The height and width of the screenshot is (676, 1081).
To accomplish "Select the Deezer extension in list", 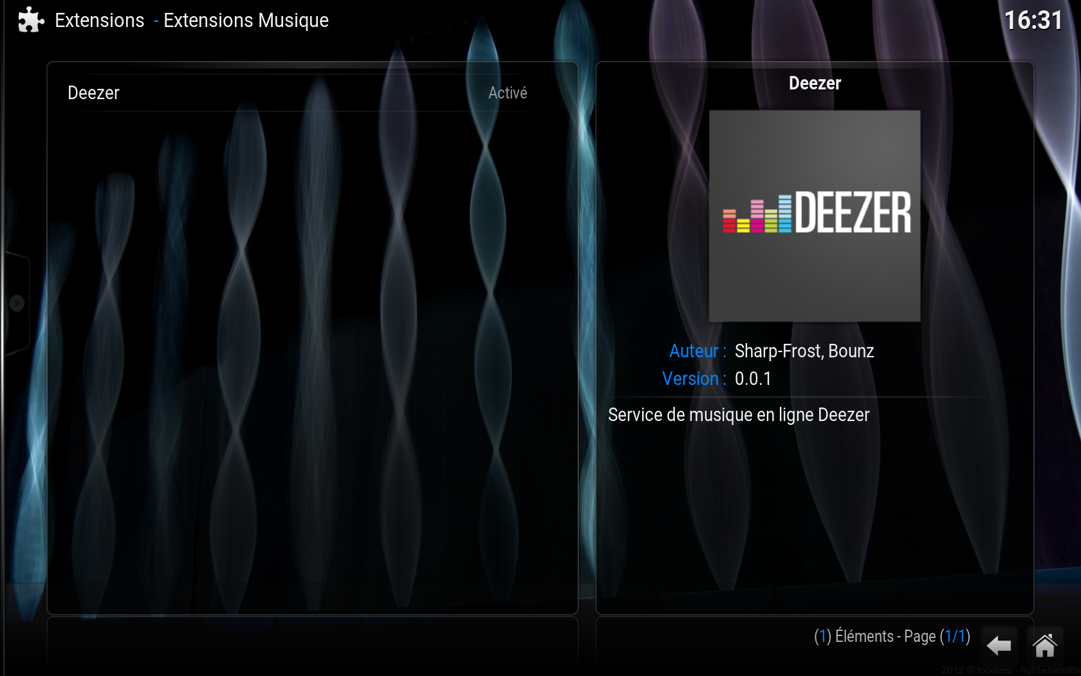I will (300, 93).
